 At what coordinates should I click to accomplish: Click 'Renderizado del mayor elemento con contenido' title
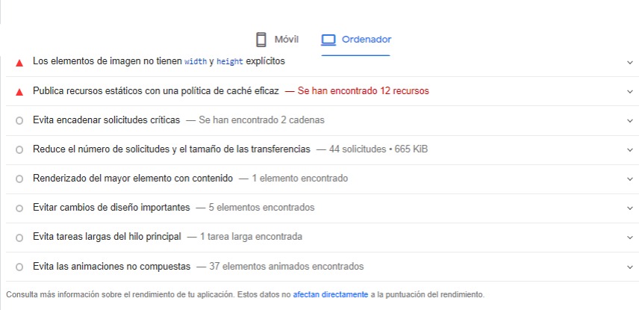point(133,179)
